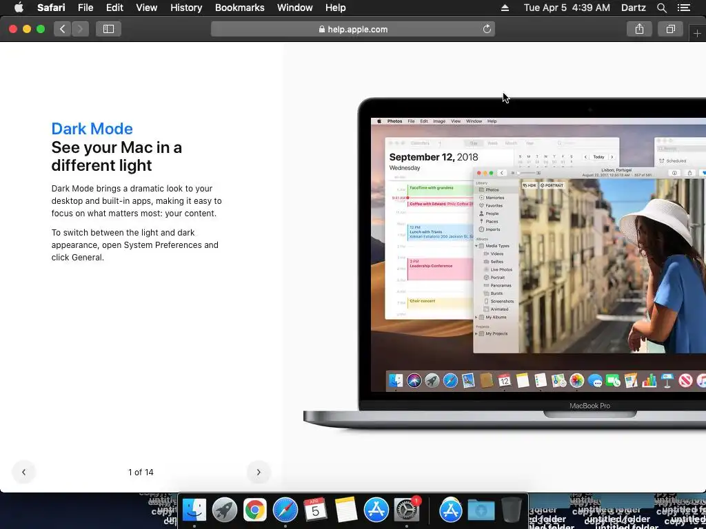Open Launchpad rocket in Dock
Image resolution: width=706 pixels, height=529 pixels.
tap(224, 510)
